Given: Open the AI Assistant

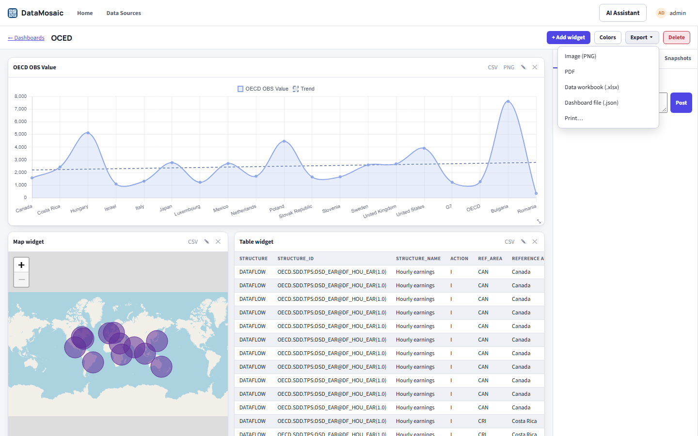Looking at the screenshot, I should pos(622,13).
